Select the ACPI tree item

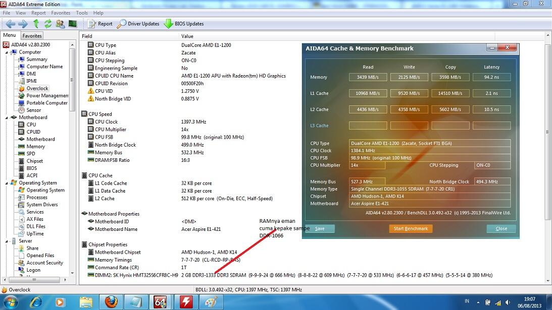32,175
